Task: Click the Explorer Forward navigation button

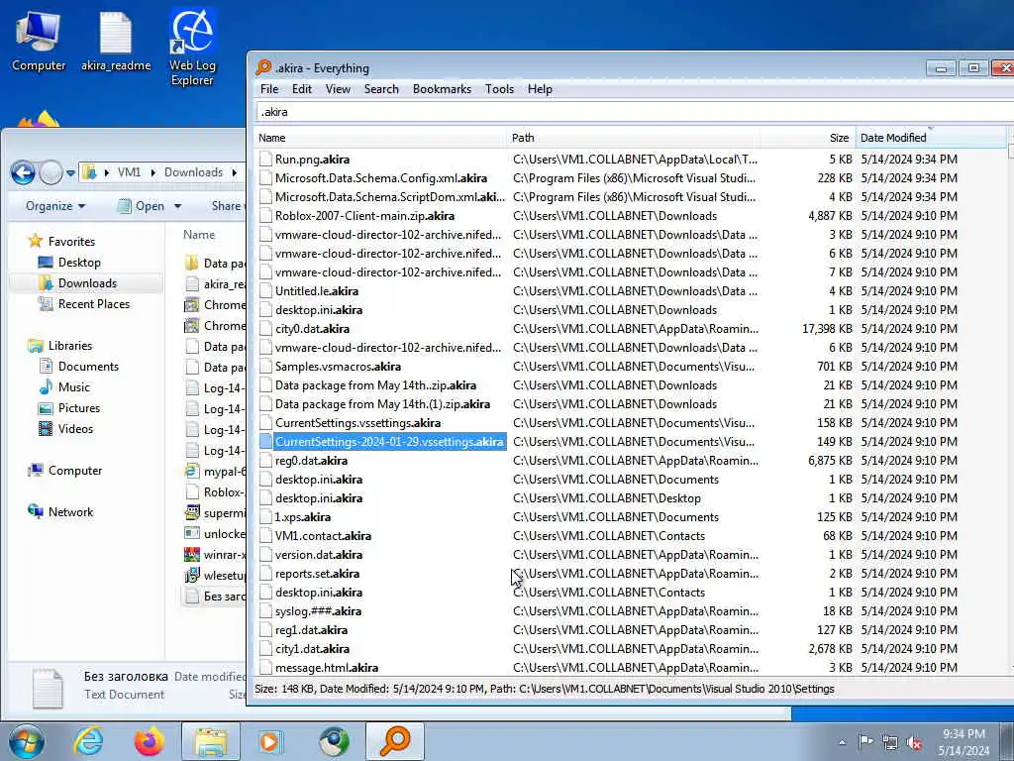Action: click(51, 172)
